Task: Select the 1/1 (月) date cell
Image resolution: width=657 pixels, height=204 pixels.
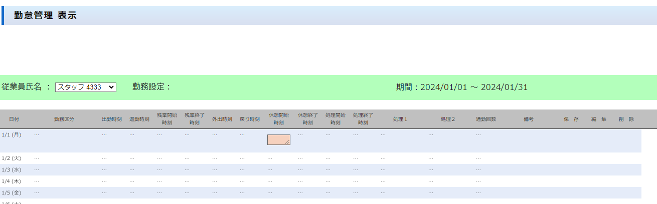Action: pos(12,134)
